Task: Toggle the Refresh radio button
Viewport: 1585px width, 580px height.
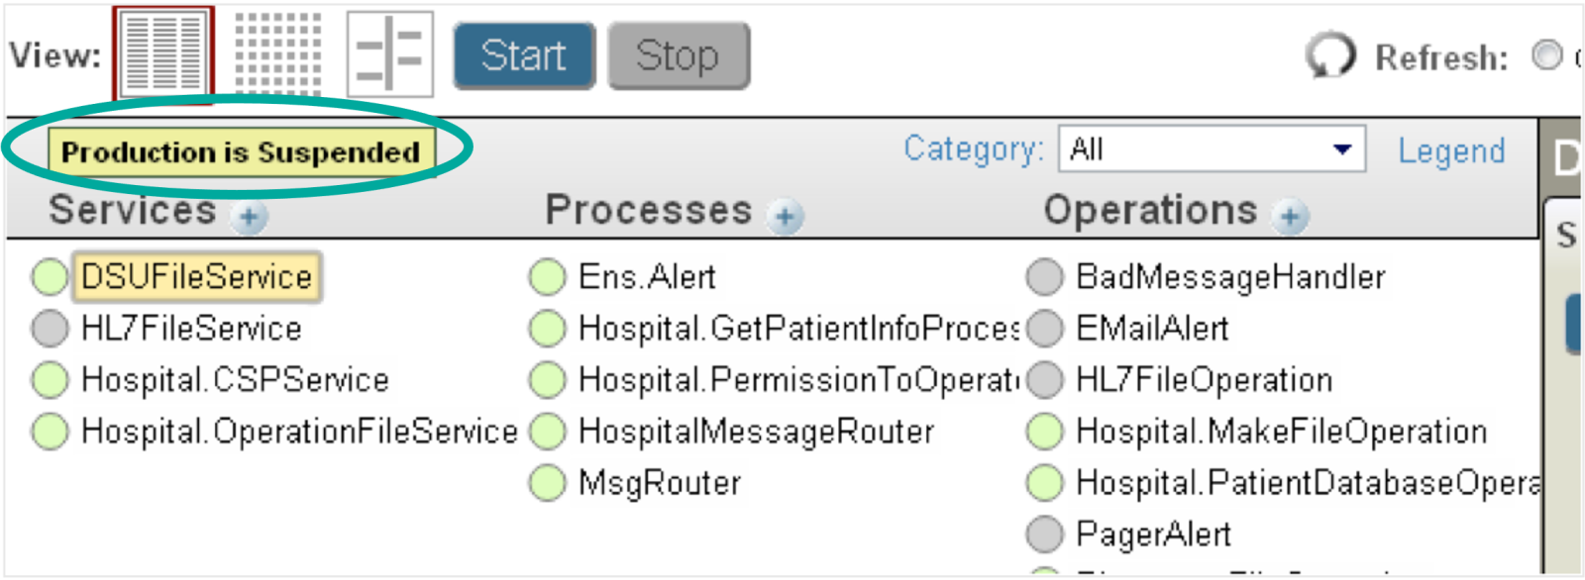Action: click(x=1546, y=55)
